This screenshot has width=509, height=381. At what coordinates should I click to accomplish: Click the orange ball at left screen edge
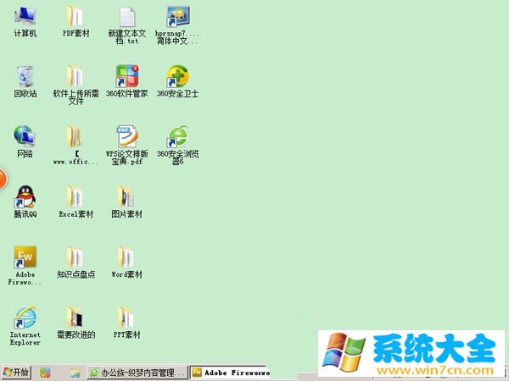point(3,179)
